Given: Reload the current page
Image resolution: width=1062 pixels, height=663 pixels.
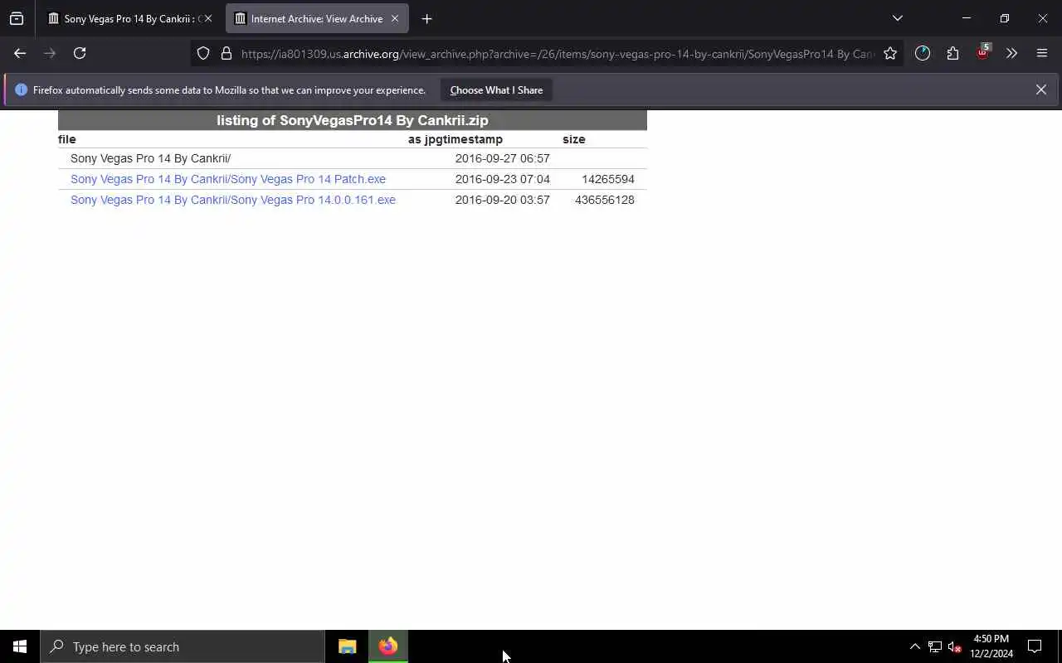Looking at the screenshot, I should pyautogui.click(x=80, y=53).
